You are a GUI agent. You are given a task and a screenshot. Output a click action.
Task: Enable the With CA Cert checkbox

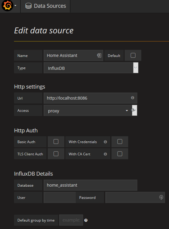[x=120, y=154]
